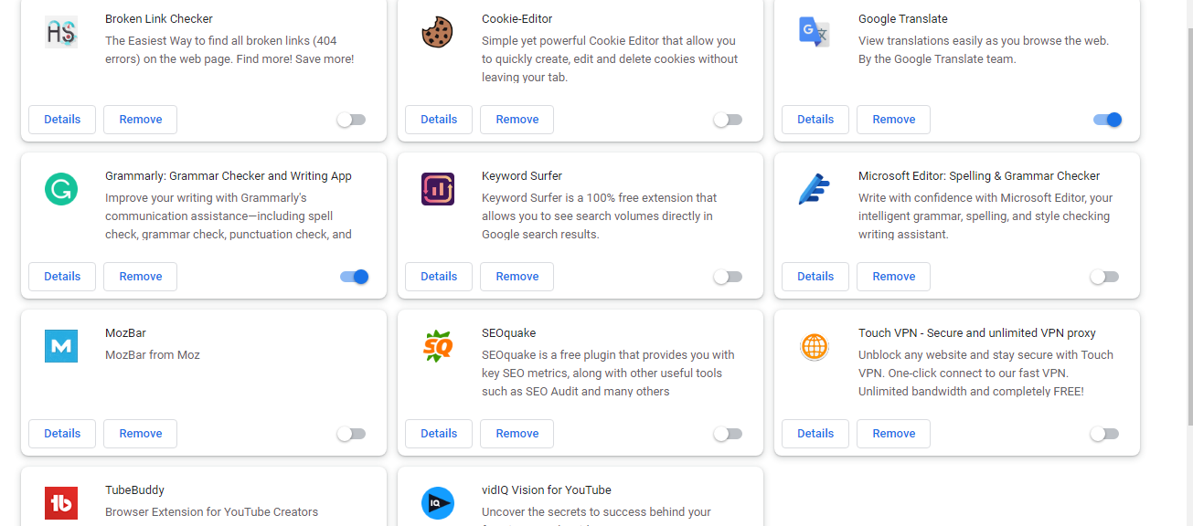Remove the MozBar extension
Image resolution: width=1193 pixels, height=526 pixels.
tap(139, 433)
